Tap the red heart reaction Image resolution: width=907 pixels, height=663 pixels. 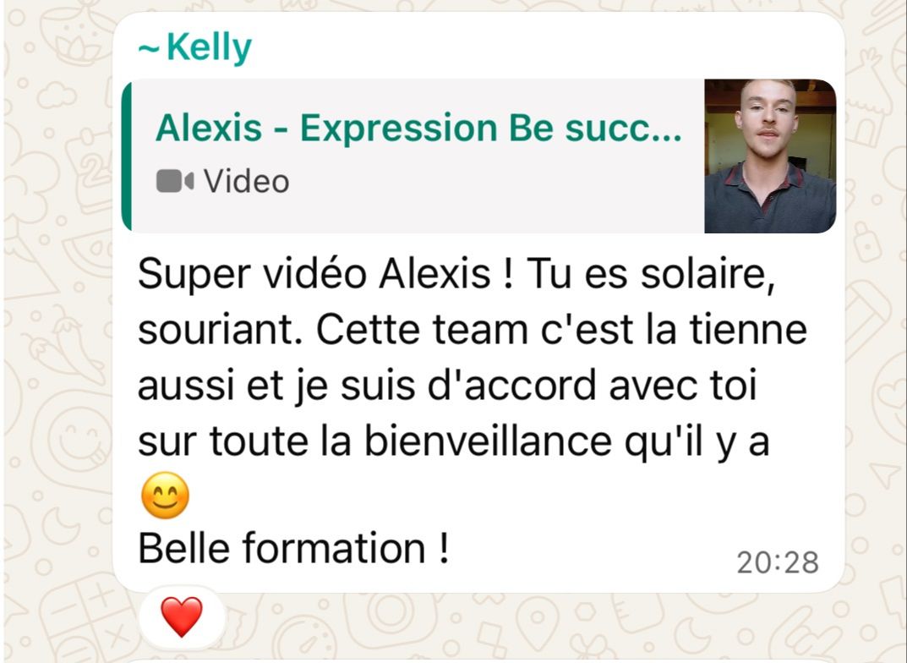click(x=182, y=616)
